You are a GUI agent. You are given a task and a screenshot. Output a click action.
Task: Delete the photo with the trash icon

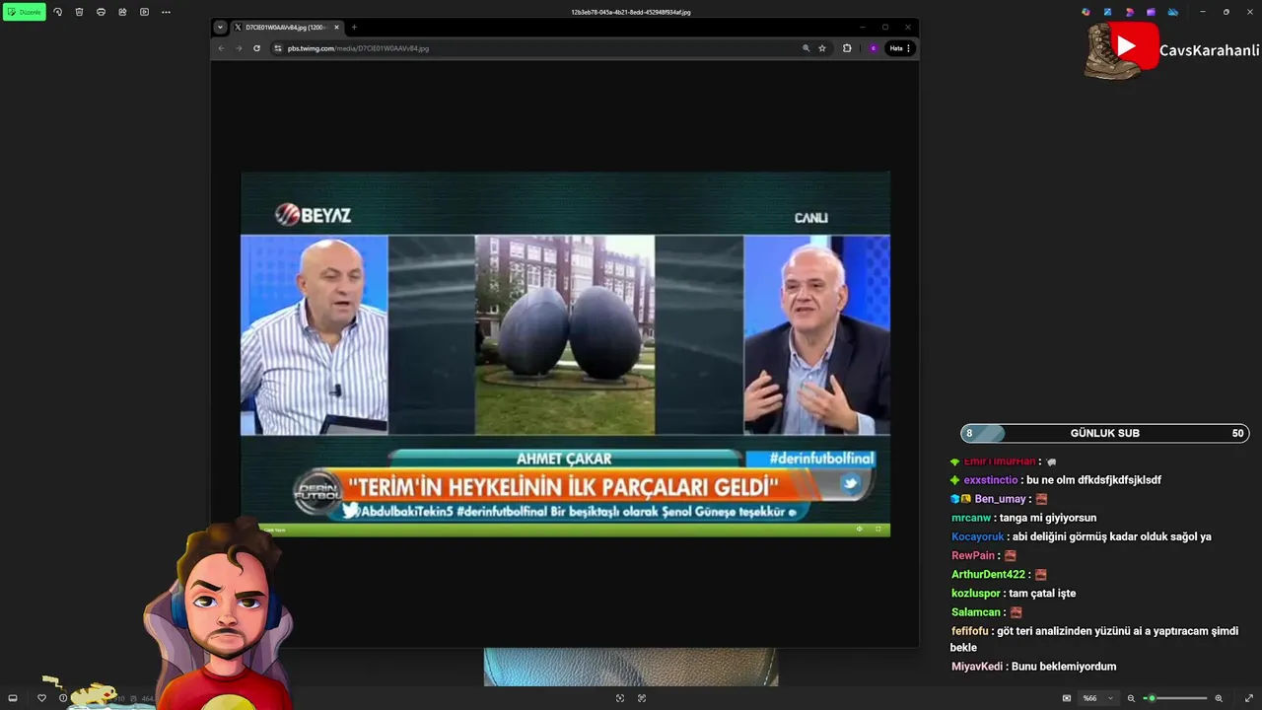(x=79, y=12)
